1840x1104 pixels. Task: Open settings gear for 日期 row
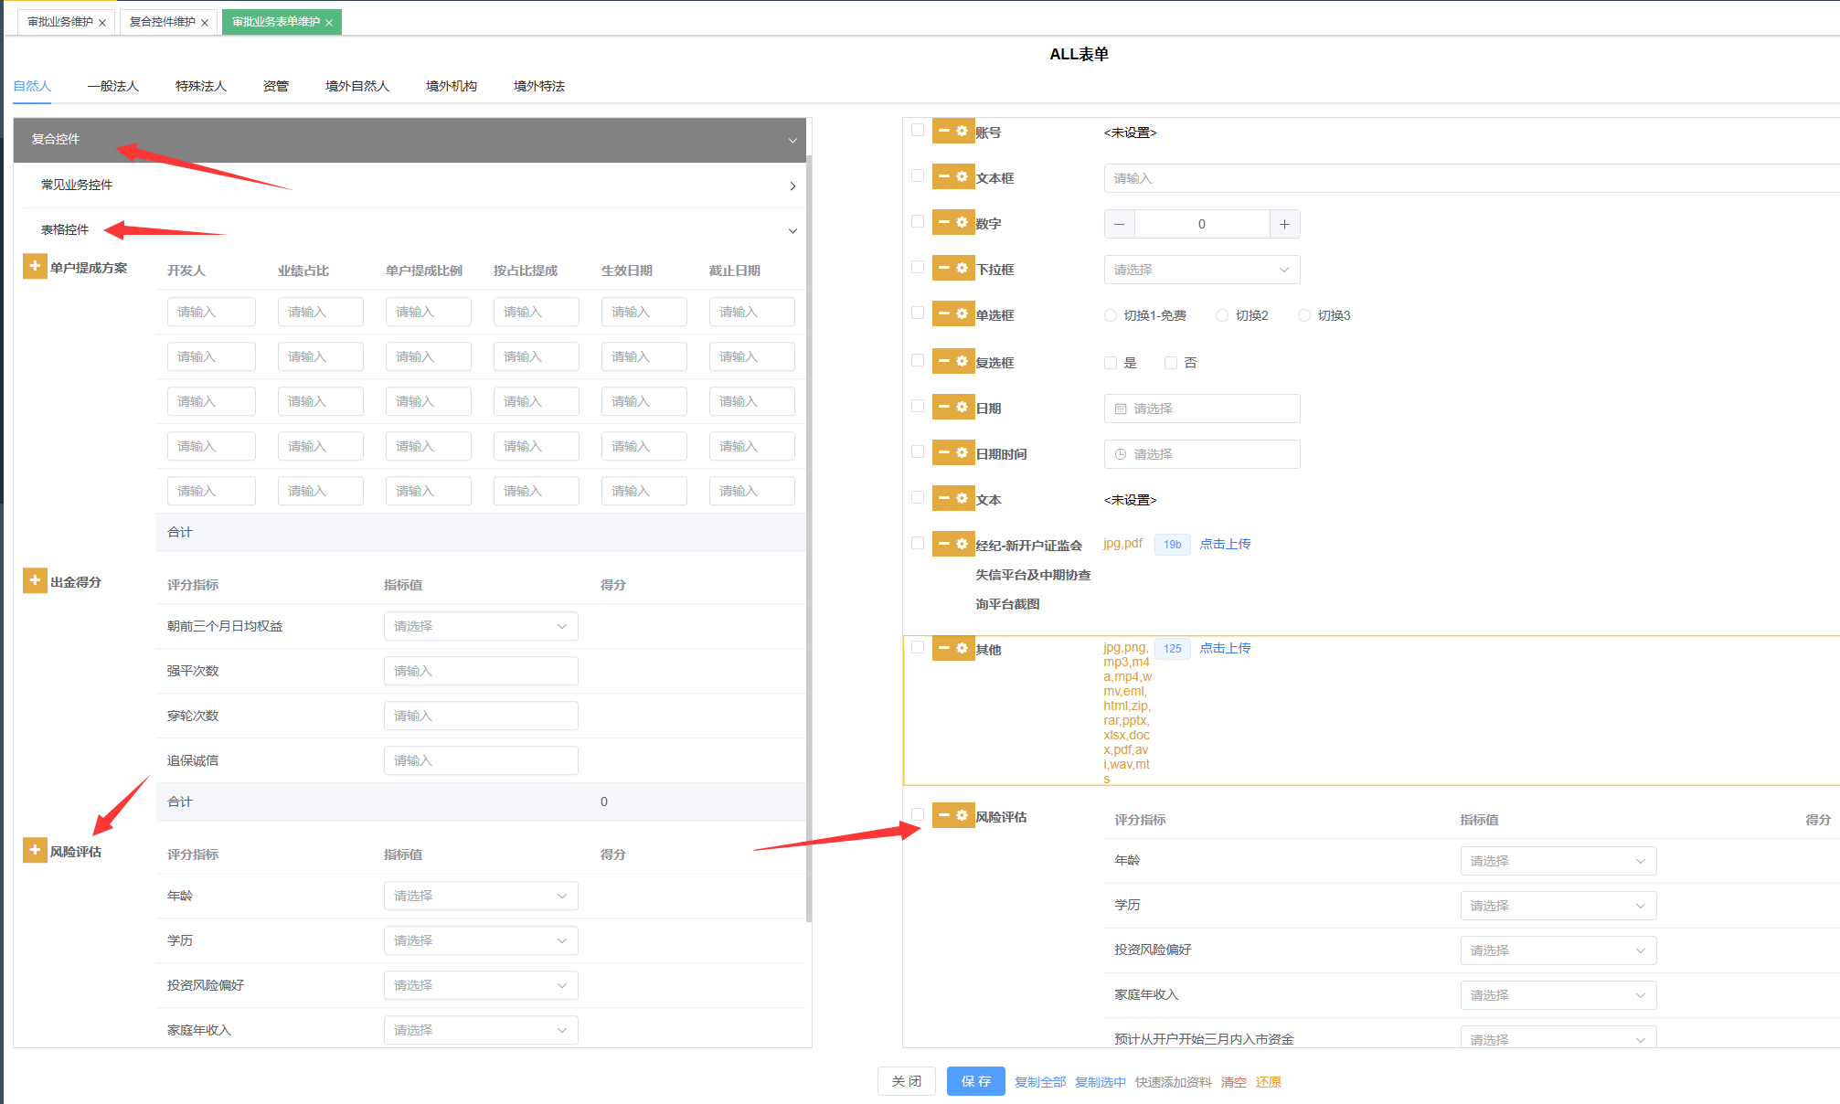(962, 408)
